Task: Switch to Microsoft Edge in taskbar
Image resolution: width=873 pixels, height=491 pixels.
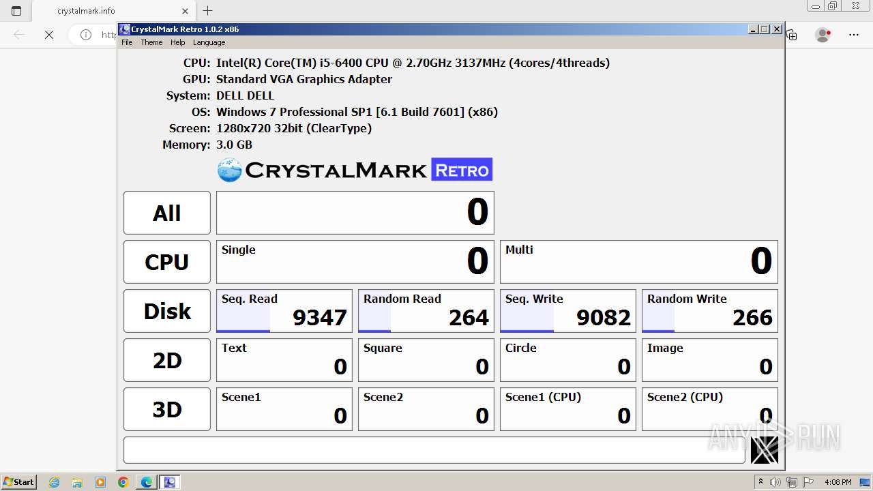Action: point(147,482)
